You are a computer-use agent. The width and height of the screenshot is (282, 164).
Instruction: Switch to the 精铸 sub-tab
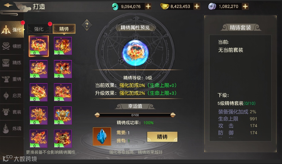pos(64,29)
